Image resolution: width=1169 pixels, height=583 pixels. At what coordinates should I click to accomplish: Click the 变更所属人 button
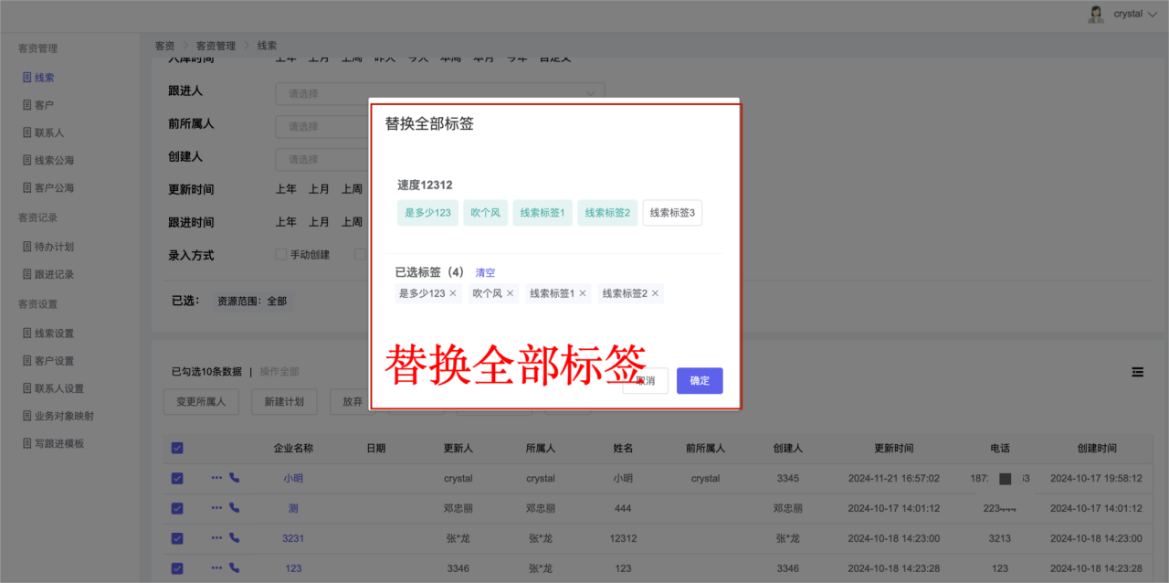point(201,402)
